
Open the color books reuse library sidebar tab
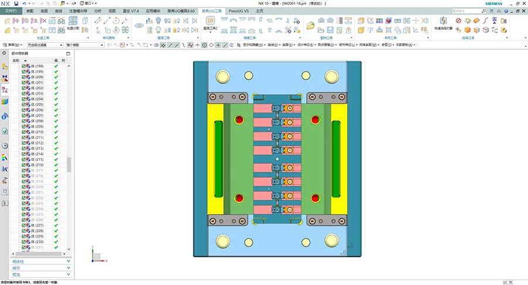click(5, 101)
